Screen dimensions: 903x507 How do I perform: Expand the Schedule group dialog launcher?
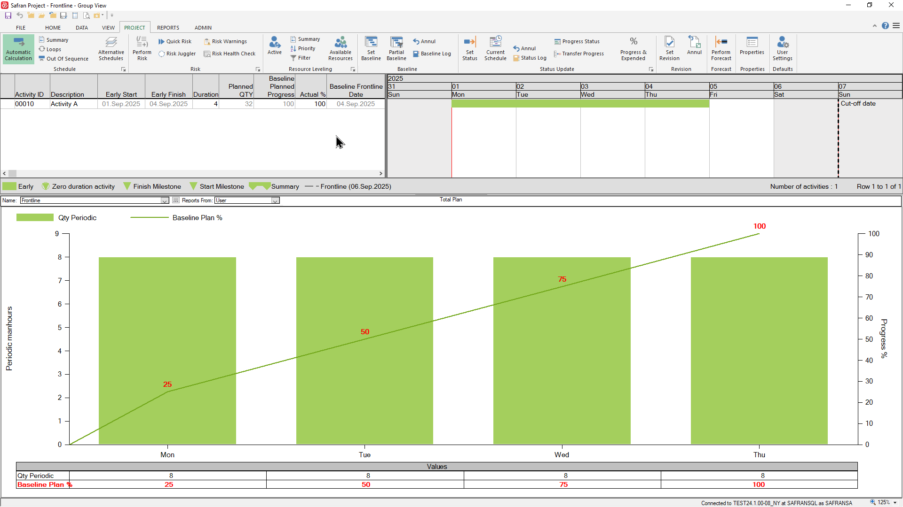[x=124, y=69]
